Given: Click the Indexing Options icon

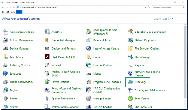Looking at the screenshot, I should (x=5, y=65).
